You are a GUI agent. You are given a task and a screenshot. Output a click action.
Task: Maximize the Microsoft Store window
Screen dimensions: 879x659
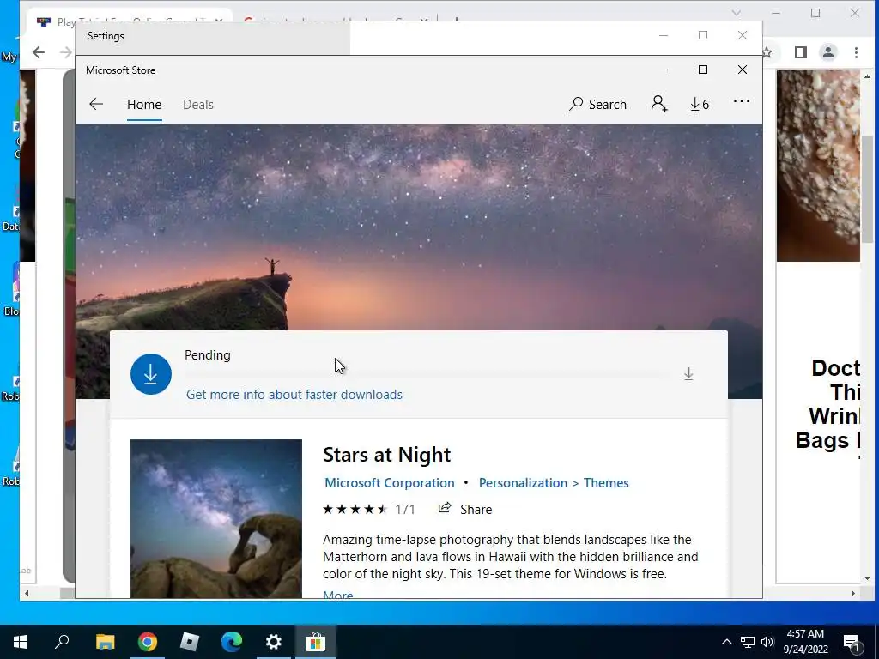(x=703, y=70)
